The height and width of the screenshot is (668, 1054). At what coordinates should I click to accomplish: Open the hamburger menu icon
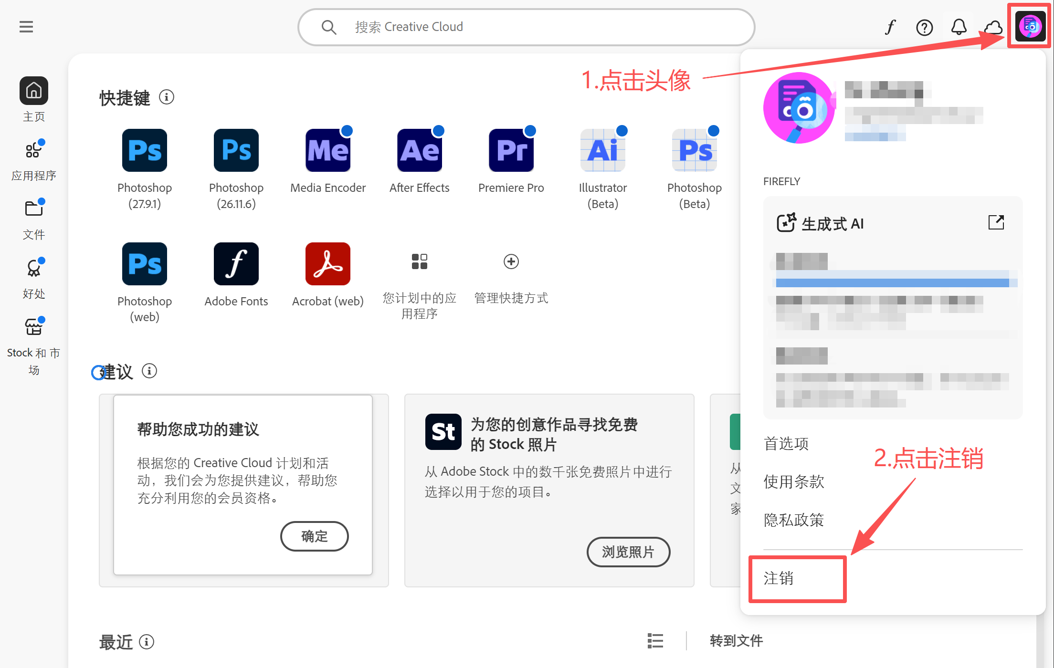[26, 27]
